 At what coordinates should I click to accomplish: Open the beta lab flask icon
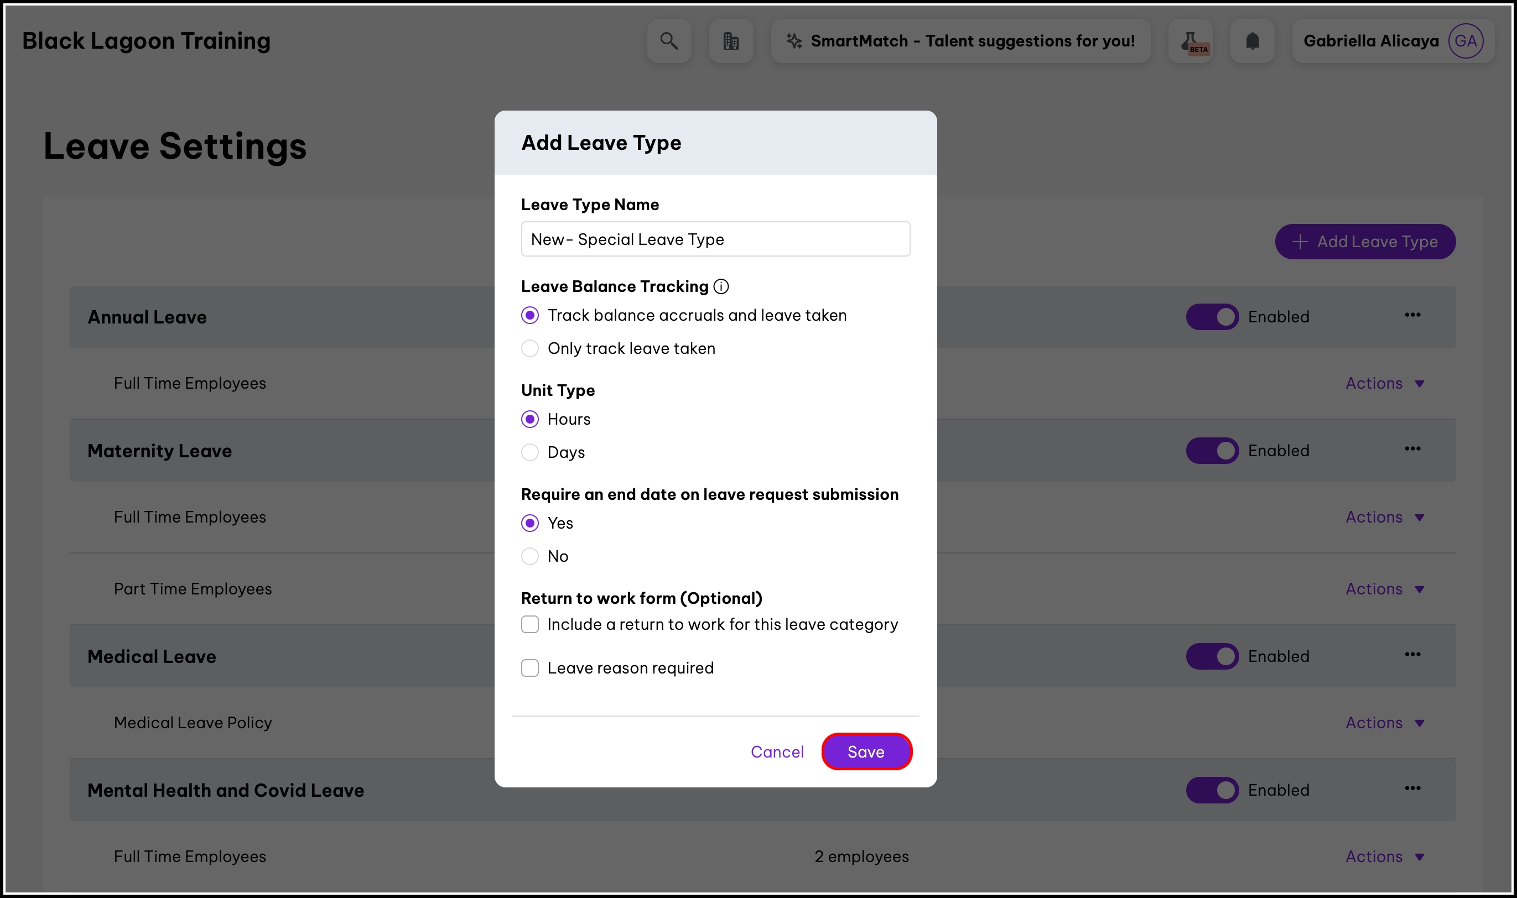tap(1191, 40)
